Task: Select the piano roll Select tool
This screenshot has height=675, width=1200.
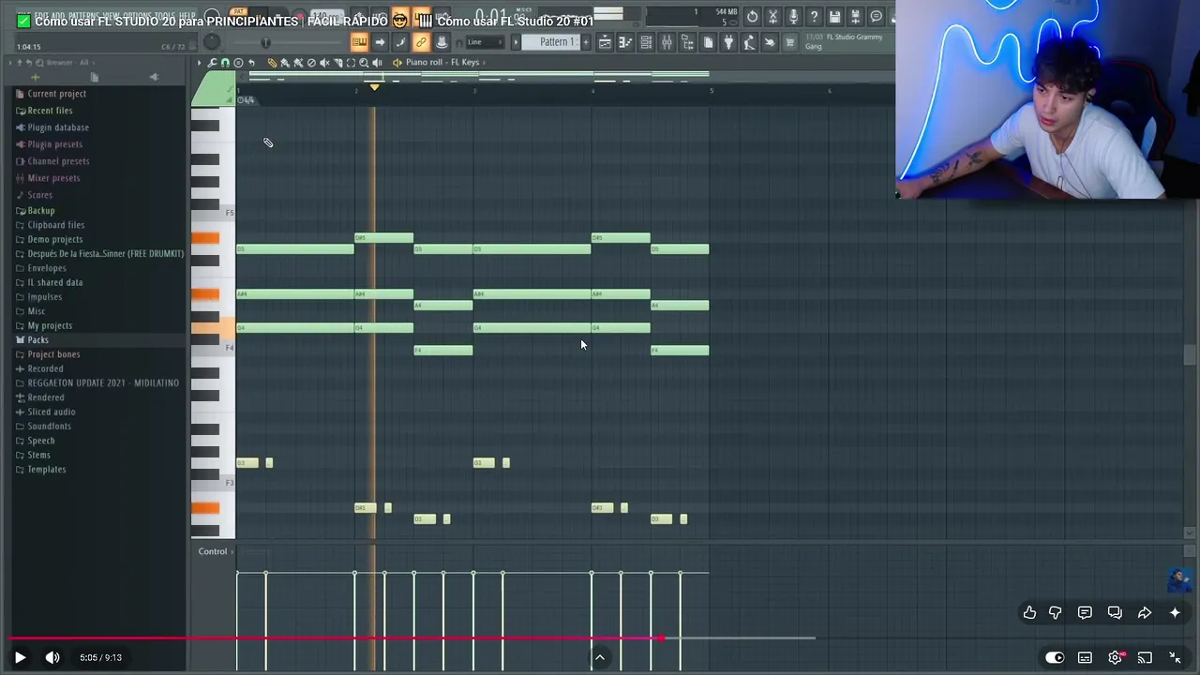Action: 351,63
